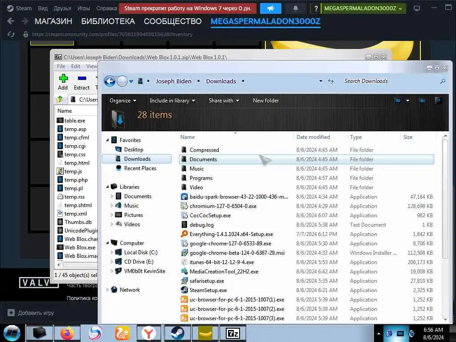Click the magnifier search icon in Explorer
Viewport: 456px width, 342px height.
(x=443, y=81)
